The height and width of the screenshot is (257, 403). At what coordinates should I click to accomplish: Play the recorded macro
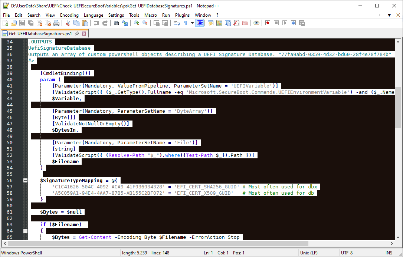tap(284, 23)
